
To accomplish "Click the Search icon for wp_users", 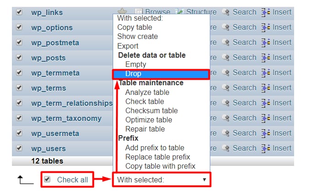I will coord(226,148).
